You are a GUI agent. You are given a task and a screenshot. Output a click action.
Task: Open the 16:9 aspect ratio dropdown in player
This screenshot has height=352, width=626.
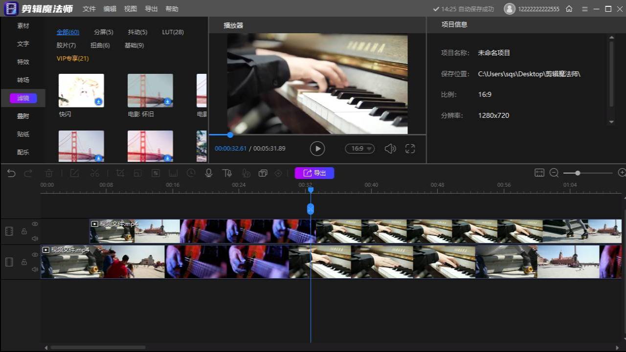click(x=359, y=148)
